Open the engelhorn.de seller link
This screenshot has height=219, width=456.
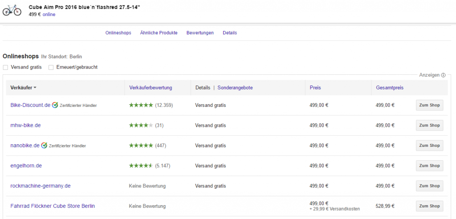pos(26,166)
